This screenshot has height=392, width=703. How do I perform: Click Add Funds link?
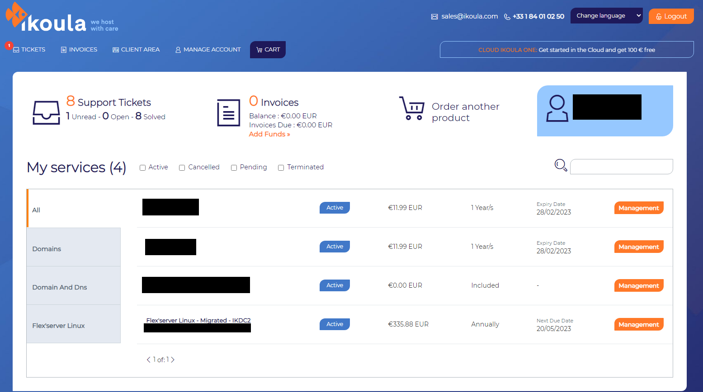[269, 134]
